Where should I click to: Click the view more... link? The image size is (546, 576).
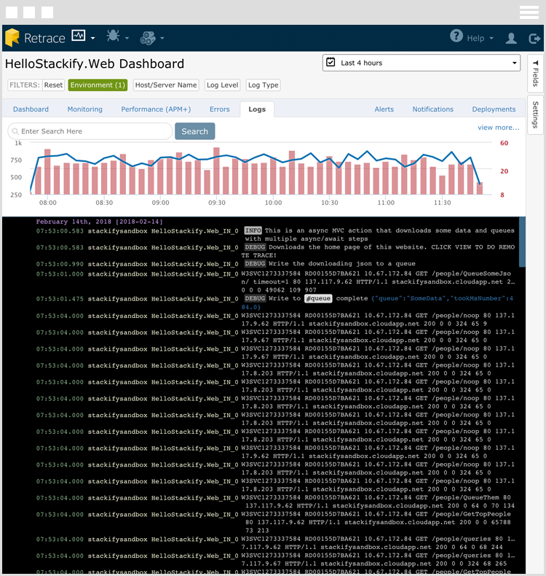click(499, 128)
